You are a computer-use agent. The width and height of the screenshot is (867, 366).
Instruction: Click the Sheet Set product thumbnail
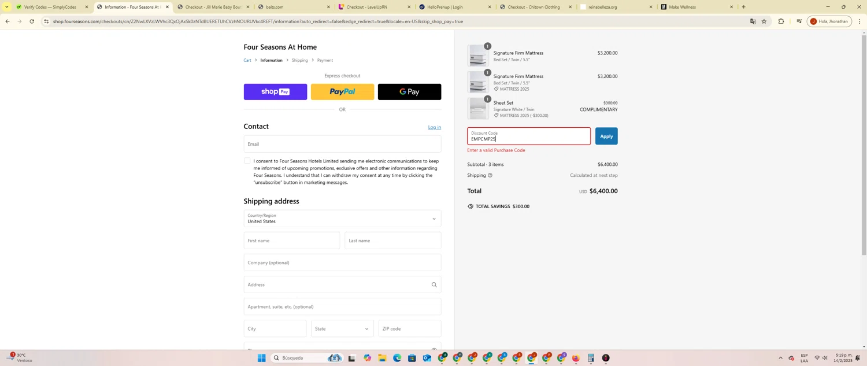(x=478, y=109)
